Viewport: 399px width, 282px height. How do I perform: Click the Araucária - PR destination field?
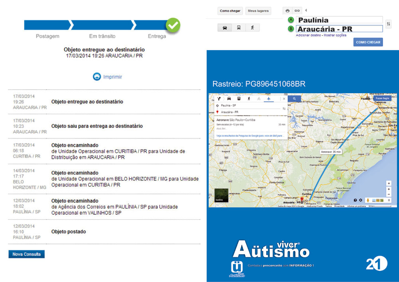coord(339,29)
